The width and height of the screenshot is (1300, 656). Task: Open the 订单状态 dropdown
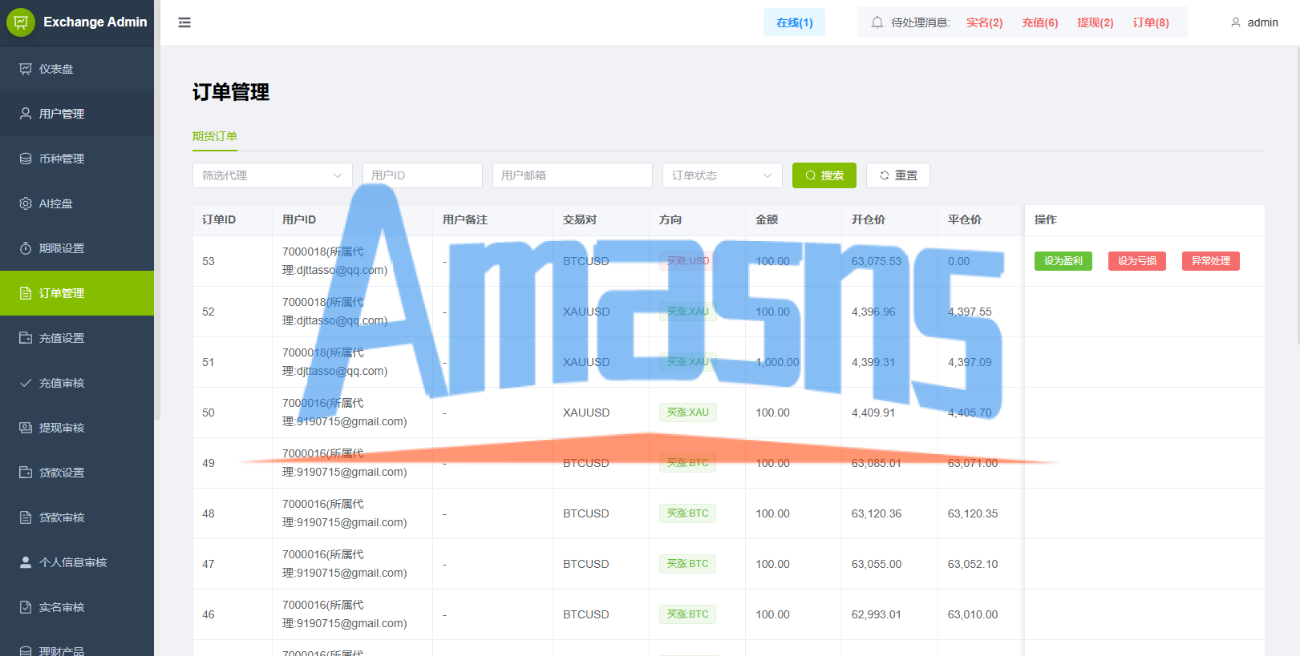click(x=723, y=175)
